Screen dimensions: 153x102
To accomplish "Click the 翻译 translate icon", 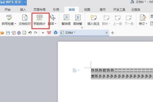I will tap(53, 18).
